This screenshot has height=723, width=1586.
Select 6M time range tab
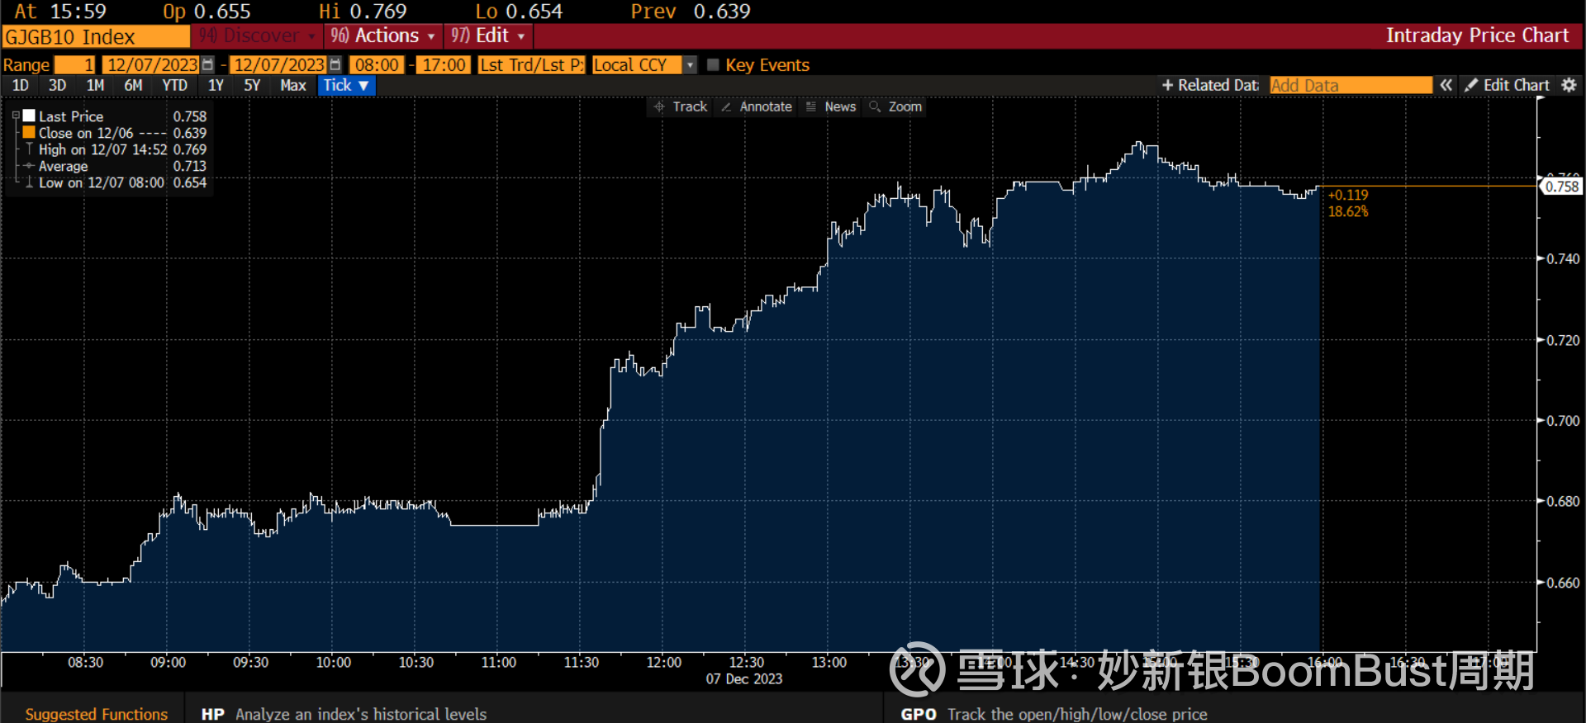click(133, 85)
